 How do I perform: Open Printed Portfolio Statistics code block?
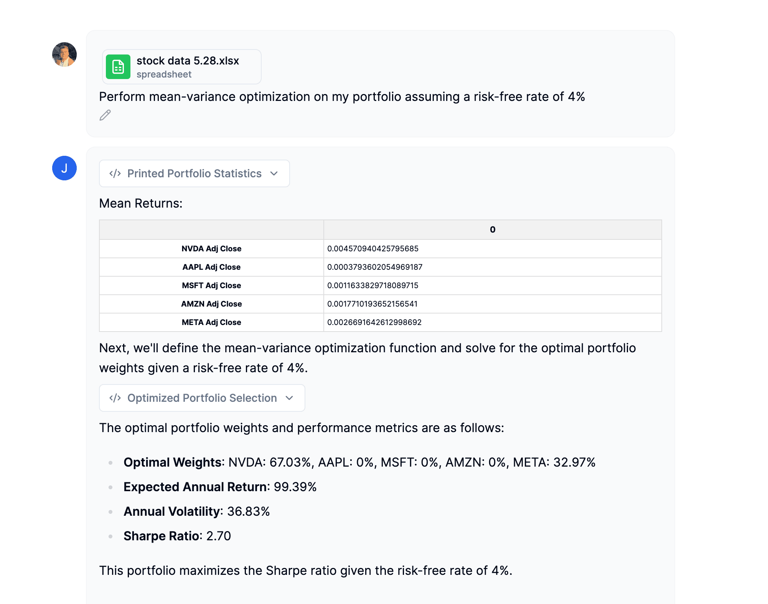click(194, 173)
